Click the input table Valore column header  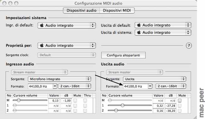[x=54, y=95]
